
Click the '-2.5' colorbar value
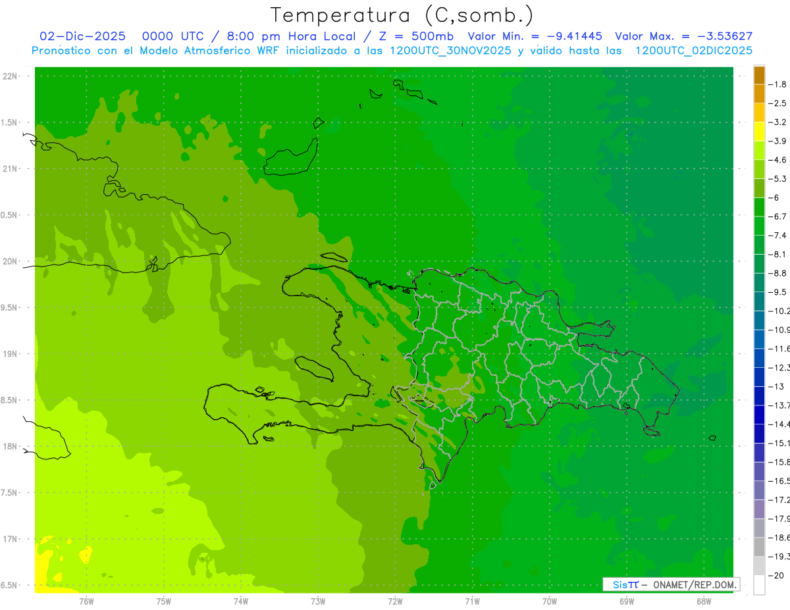click(777, 103)
